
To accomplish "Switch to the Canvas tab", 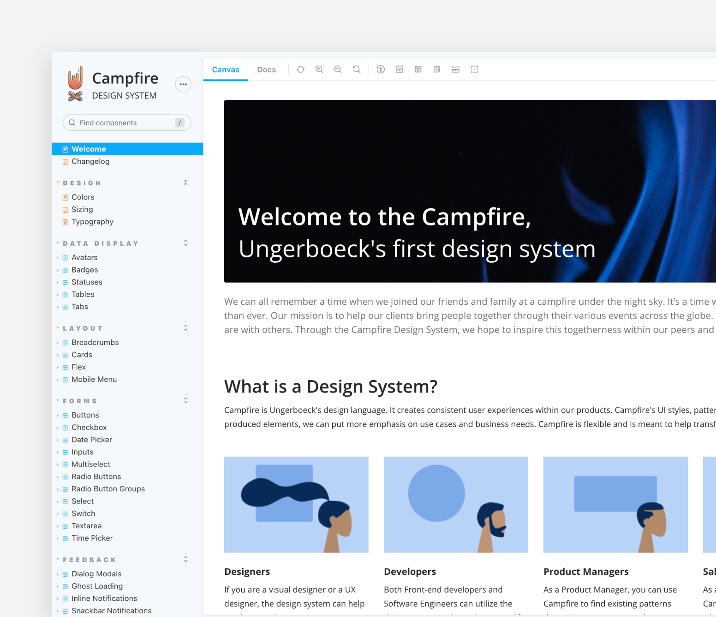I will (x=226, y=70).
